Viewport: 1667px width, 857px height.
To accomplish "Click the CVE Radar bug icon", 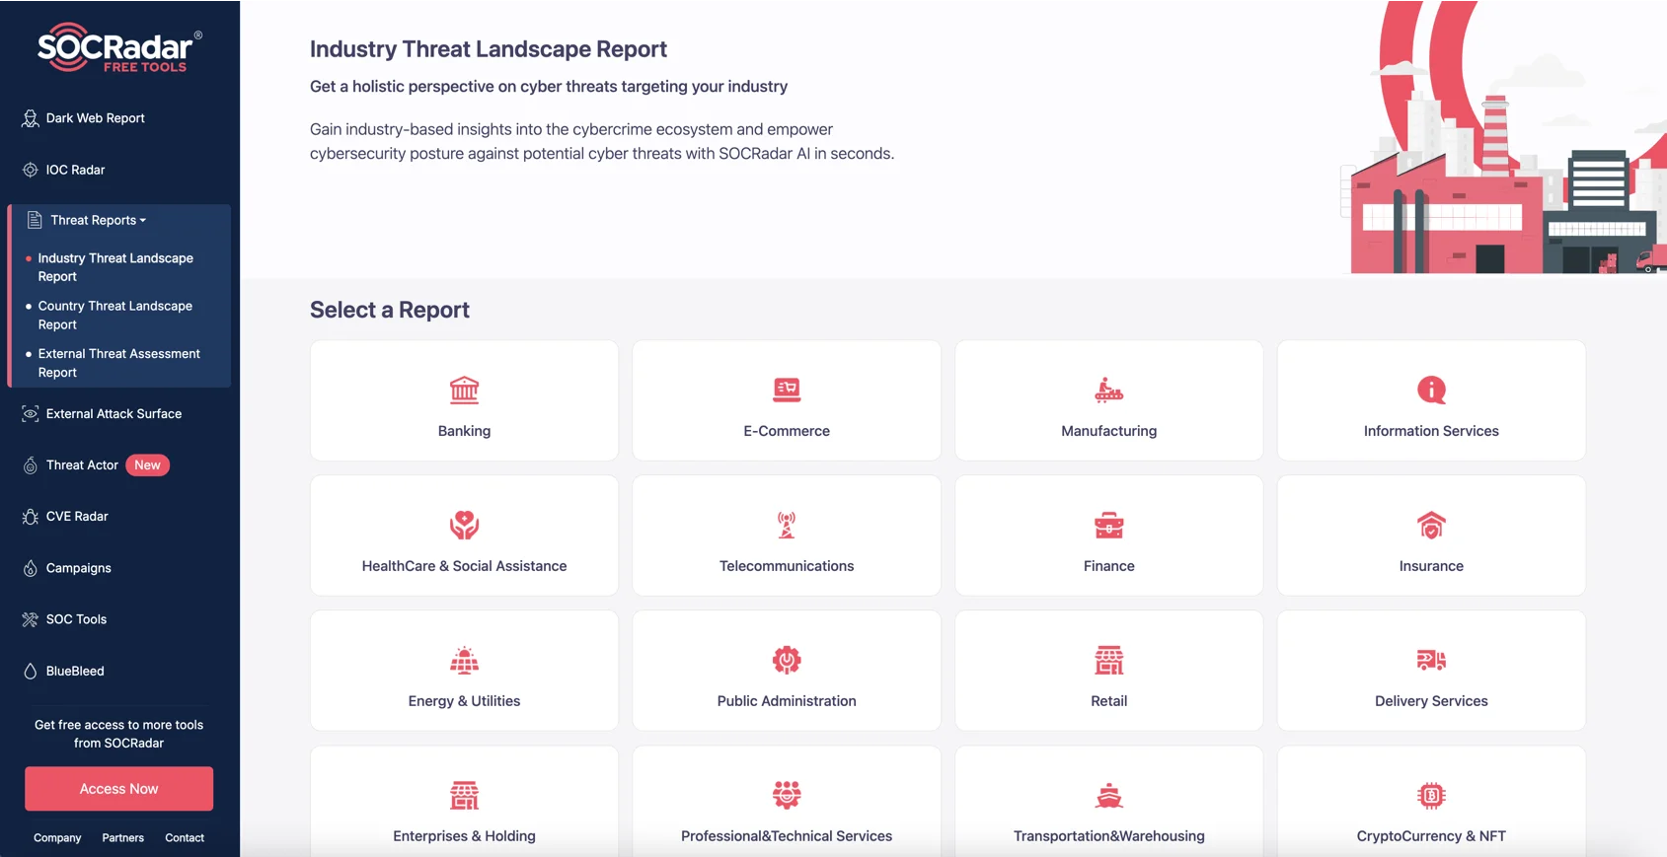I will [x=31, y=517].
